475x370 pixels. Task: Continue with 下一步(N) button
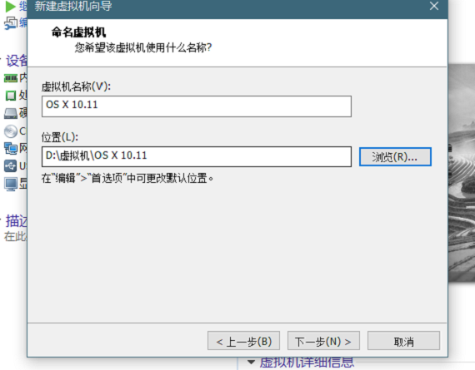point(323,341)
